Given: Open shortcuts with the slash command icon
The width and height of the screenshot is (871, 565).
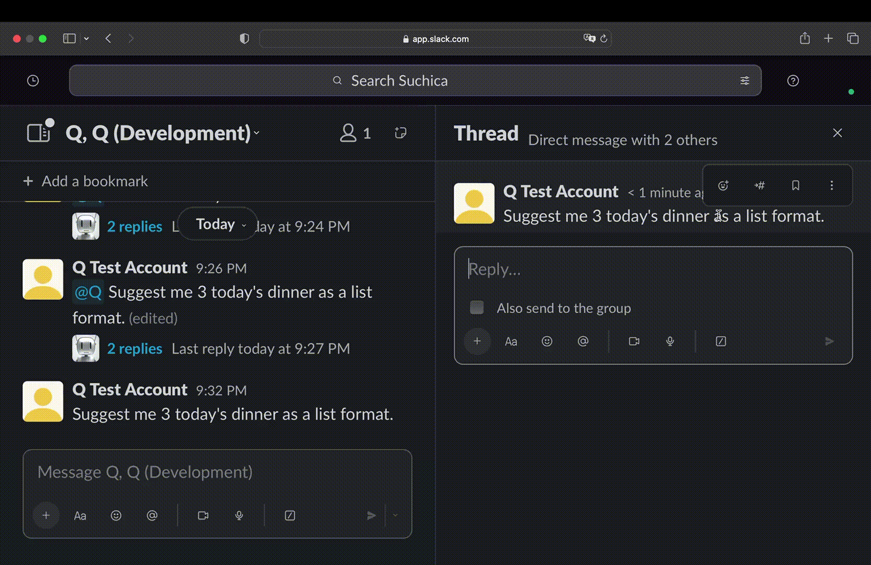Looking at the screenshot, I should coord(721,341).
